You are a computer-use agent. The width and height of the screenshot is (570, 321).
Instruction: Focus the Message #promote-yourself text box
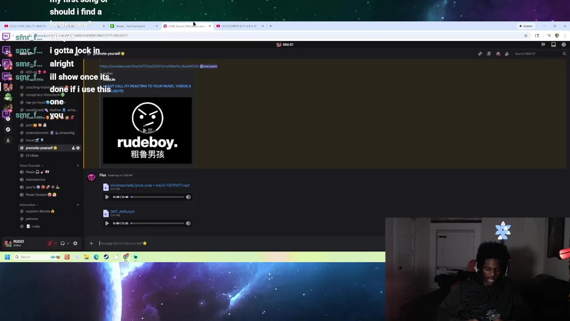240,243
